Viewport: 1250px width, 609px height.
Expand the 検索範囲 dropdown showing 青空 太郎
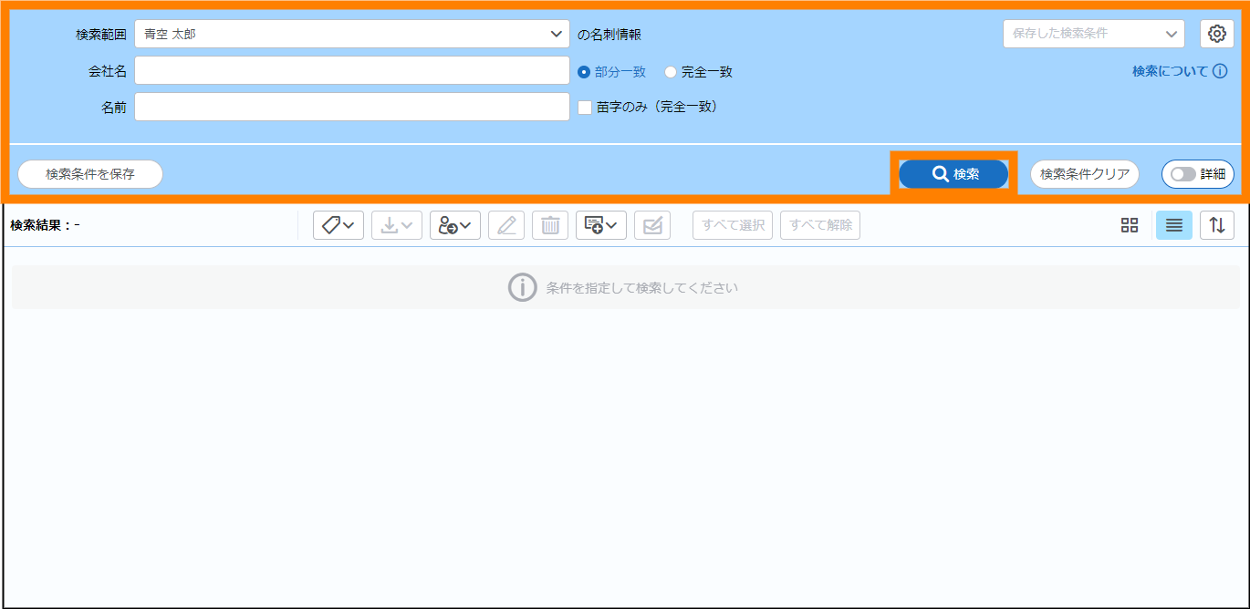tap(351, 34)
